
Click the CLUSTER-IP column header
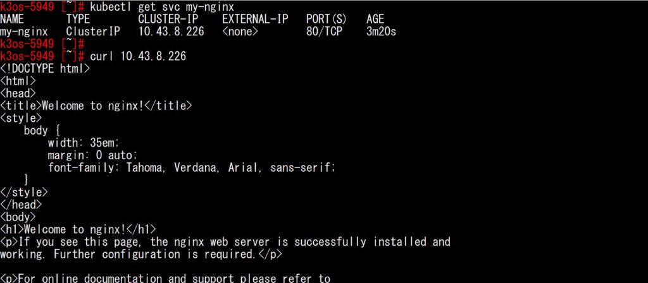(168, 19)
